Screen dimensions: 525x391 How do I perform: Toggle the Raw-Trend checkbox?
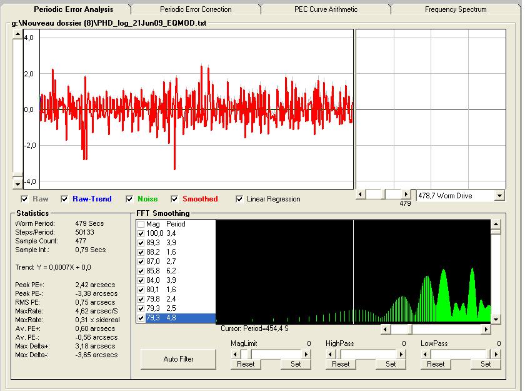tap(64, 199)
